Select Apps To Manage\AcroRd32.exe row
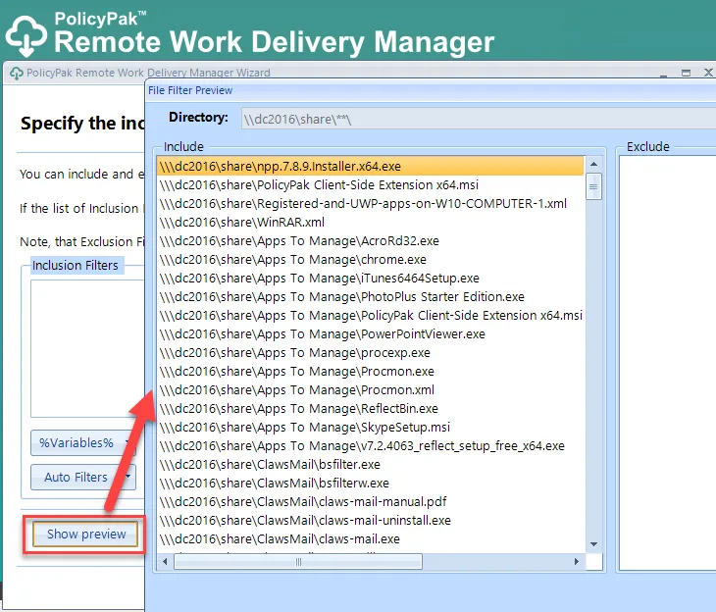 point(371,241)
